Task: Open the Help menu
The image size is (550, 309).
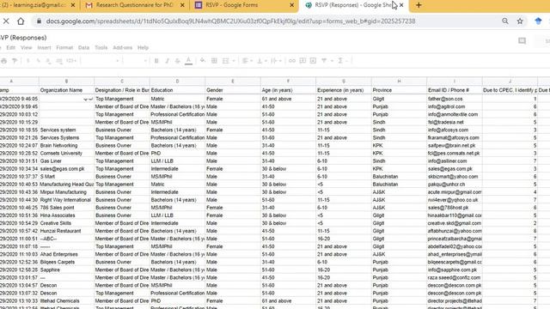Action: [144, 48]
